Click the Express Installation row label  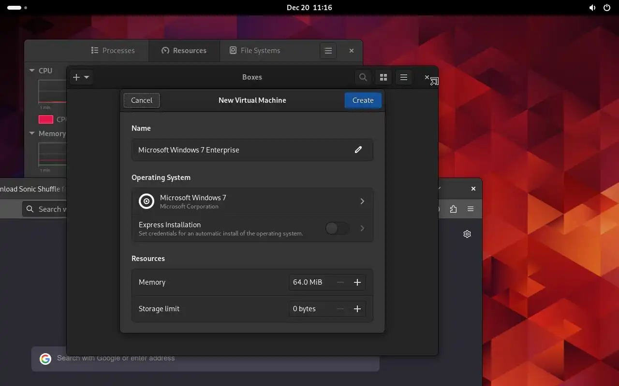pos(170,225)
